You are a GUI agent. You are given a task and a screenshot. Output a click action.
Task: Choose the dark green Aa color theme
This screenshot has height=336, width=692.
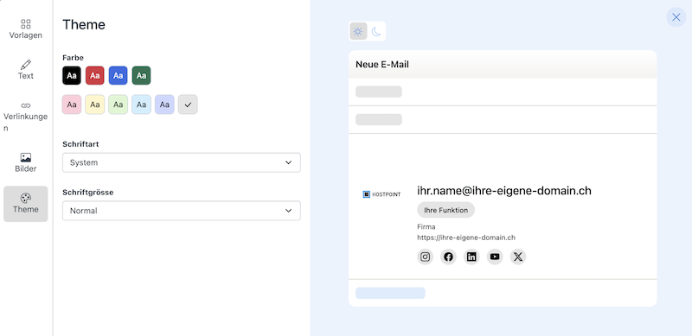click(x=141, y=75)
